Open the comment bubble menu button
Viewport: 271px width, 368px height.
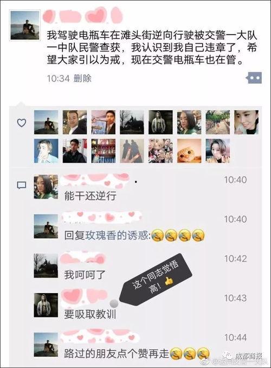(254, 78)
